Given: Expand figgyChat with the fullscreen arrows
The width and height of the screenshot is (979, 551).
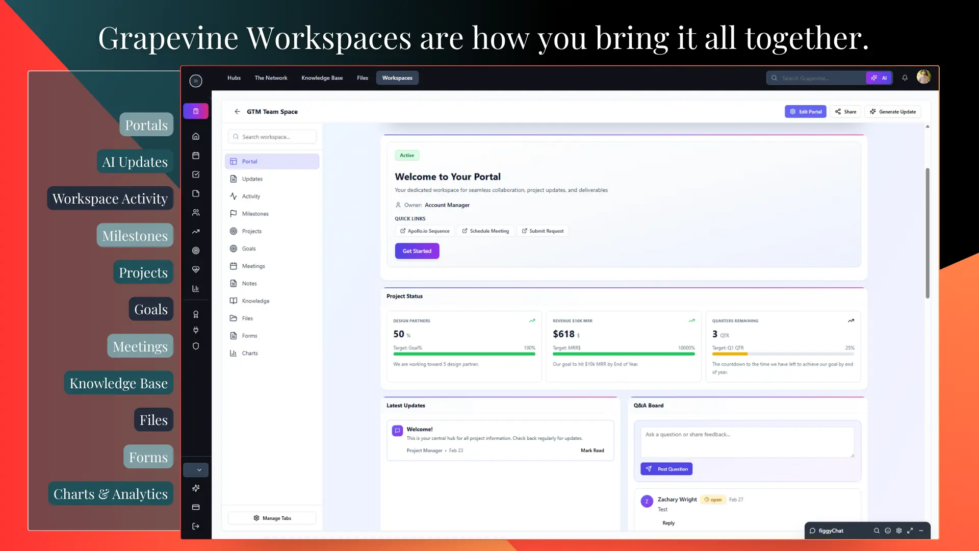Looking at the screenshot, I should coord(910,531).
